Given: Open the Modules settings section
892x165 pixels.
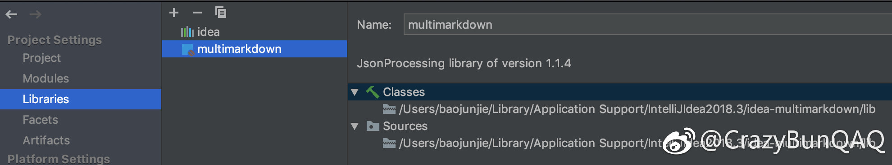Looking at the screenshot, I should pos(46,78).
